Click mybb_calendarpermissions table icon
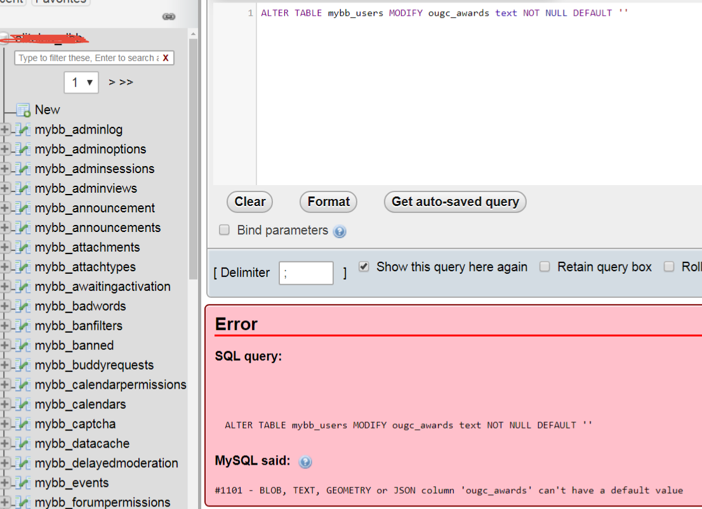This screenshot has height=509, width=702. click(x=23, y=385)
